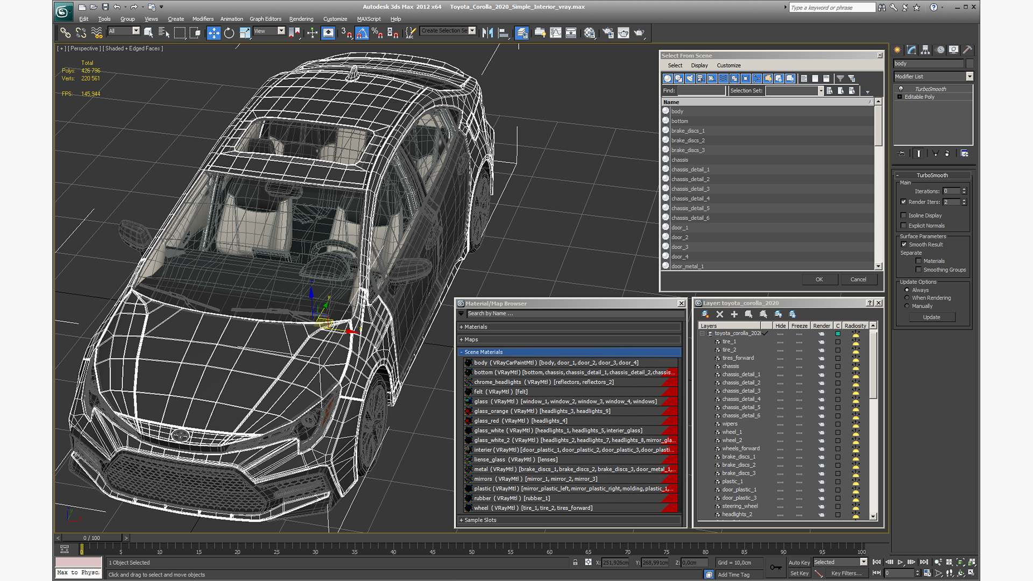The height and width of the screenshot is (581, 1033).
Task: Open the Select by Name tool
Action: (164, 33)
